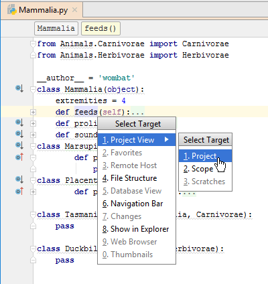Click the self parameter in feeds
The height and width of the screenshot is (284, 268).
(112, 112)
